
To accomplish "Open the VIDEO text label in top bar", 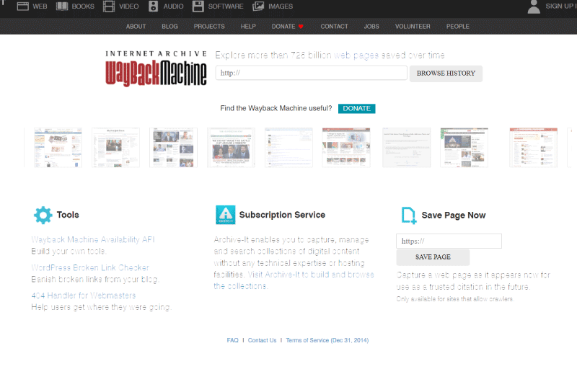I will [129, 6].
